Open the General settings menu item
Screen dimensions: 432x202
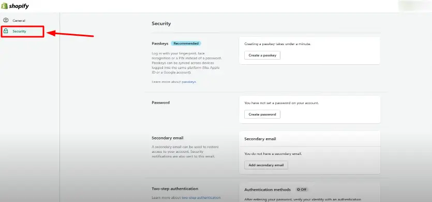[x=19, y=20]
